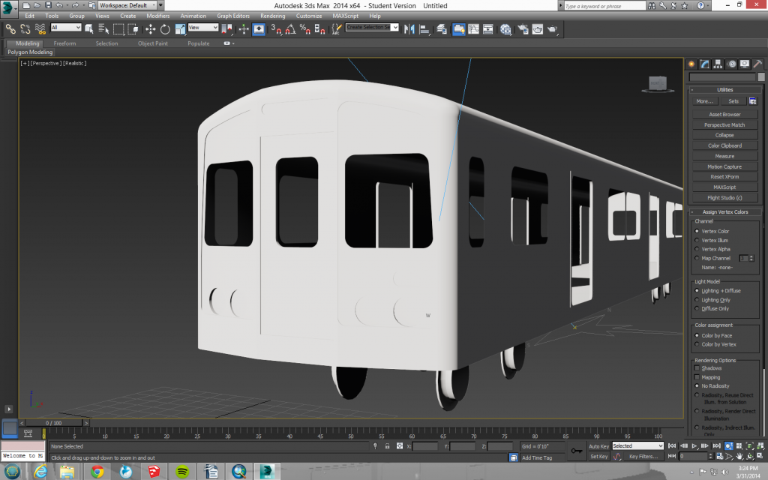Select the Lighting Only radio button
The width and height of the screenshot is (768, 480).
[x=697, y=300]
